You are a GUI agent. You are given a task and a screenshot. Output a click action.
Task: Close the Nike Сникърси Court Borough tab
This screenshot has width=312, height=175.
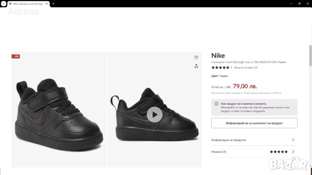[x=48, y=3]
